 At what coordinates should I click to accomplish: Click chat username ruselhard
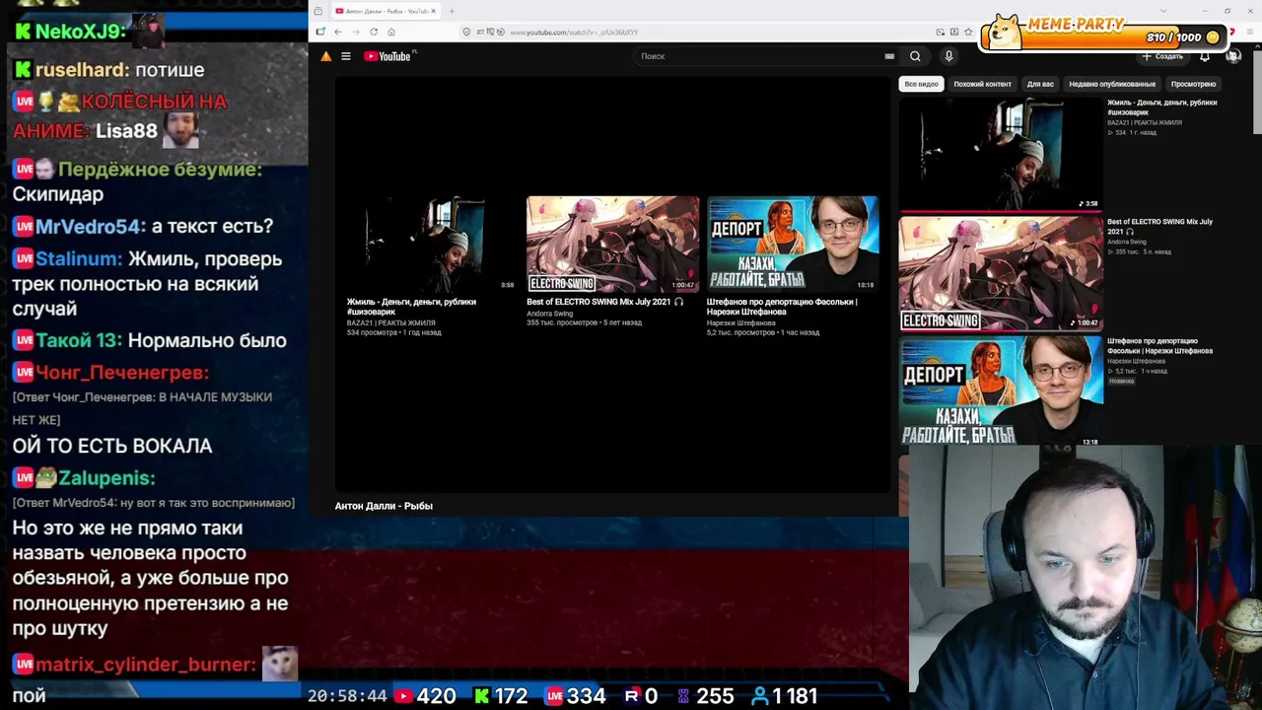pos(81,70)
